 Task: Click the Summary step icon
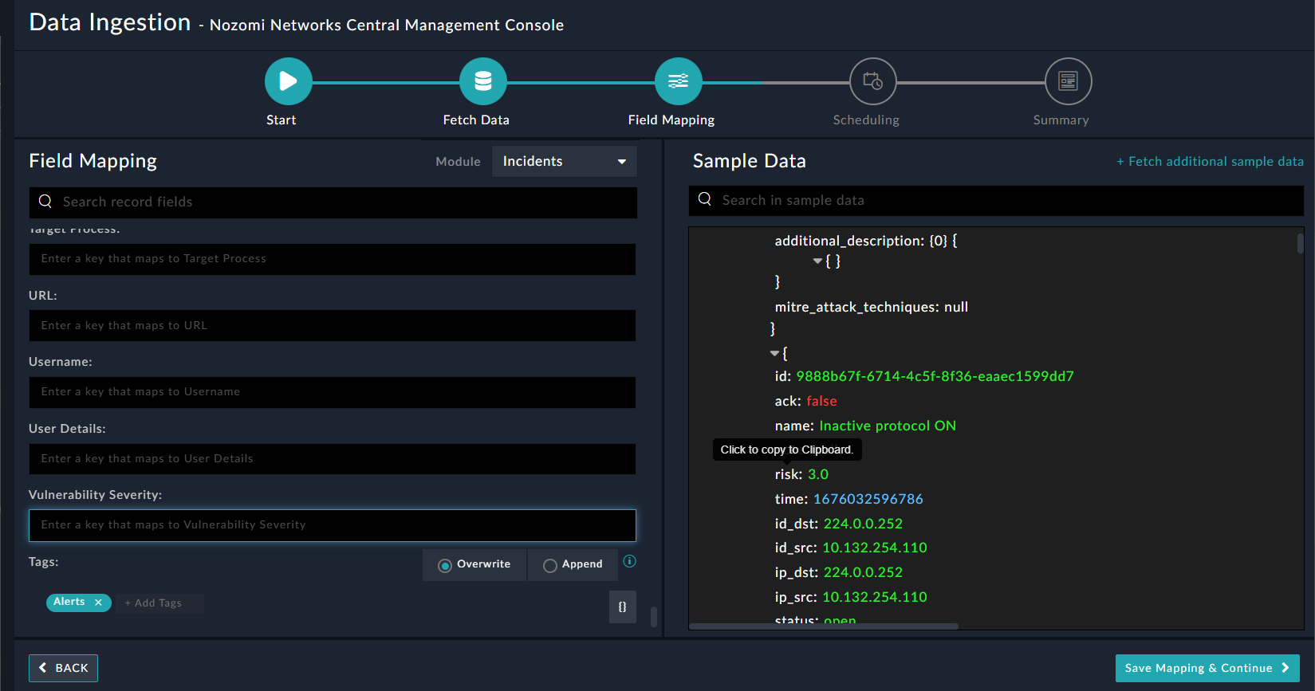click(1068, 81)
